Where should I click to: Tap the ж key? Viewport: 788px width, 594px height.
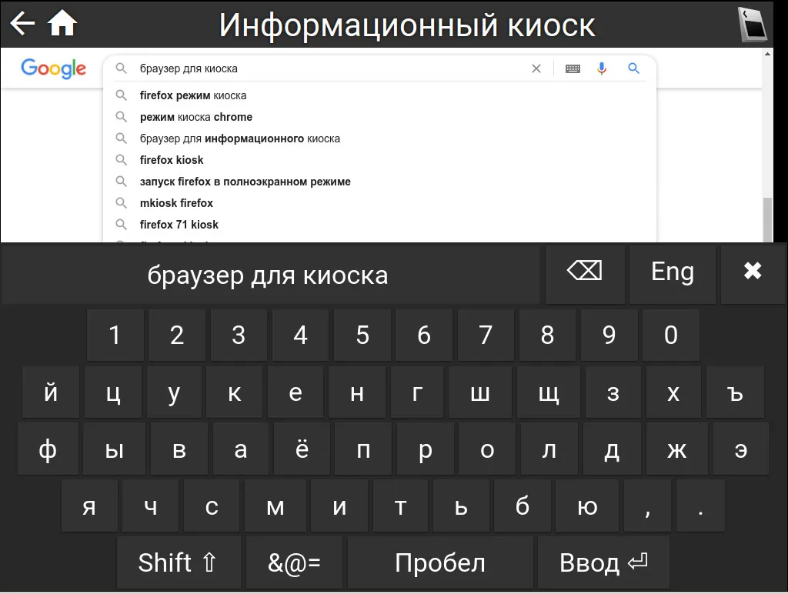tap(677, 449)
